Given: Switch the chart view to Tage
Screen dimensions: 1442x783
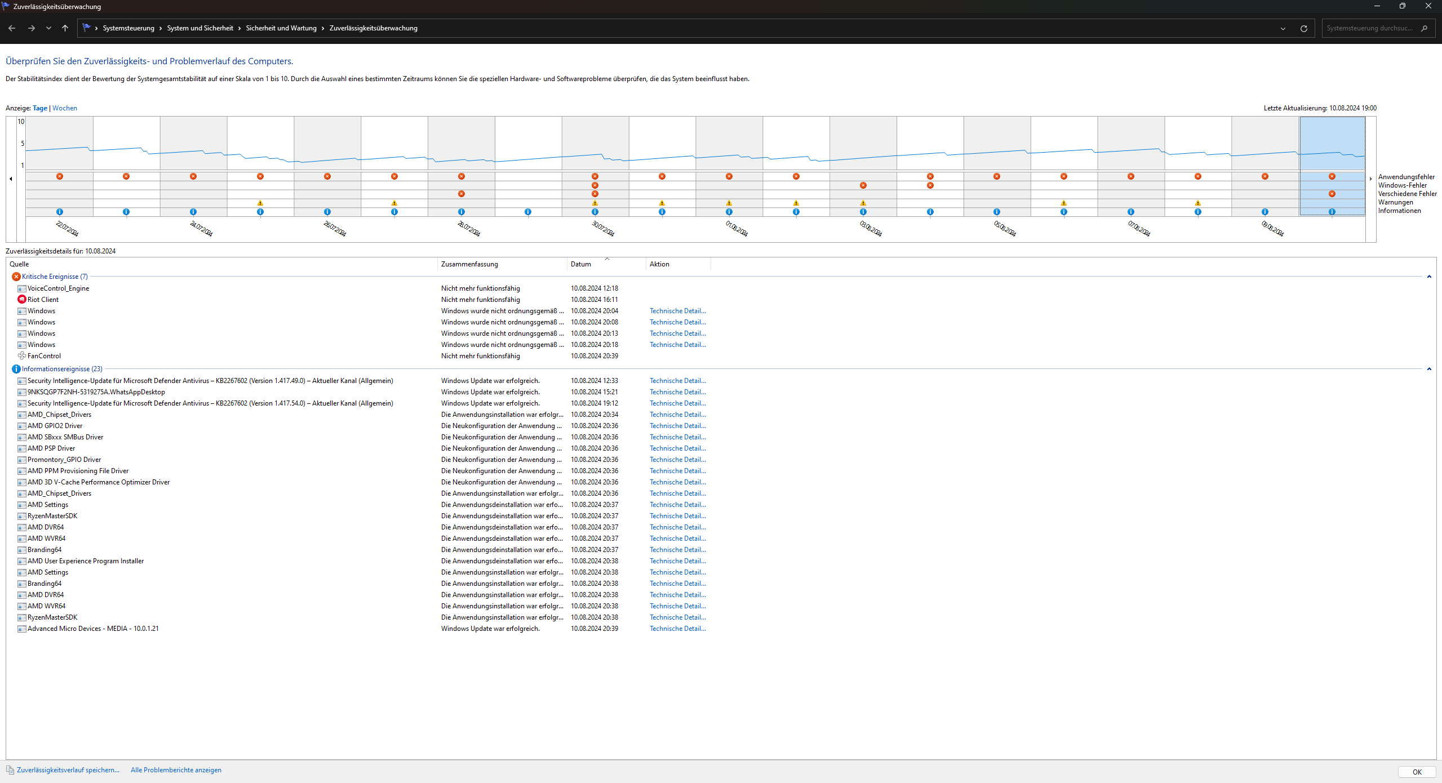Looking at the screenshot, I should point(40,108).
